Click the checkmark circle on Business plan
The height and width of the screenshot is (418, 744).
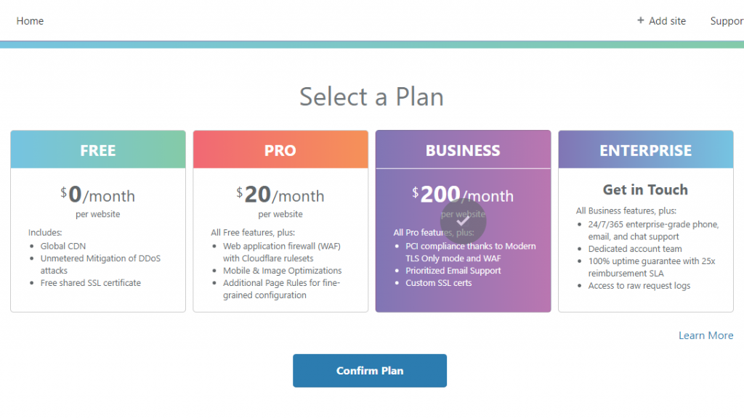click(463, 221)
